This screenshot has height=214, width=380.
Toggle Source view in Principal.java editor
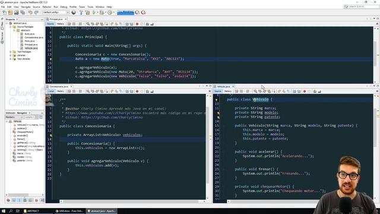pyautogui.click(x=50, y=24)
